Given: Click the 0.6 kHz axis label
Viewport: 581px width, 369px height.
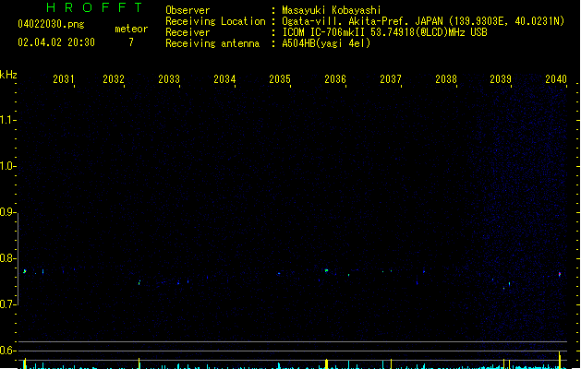Looking at the screenshot, I should [7, 351].
